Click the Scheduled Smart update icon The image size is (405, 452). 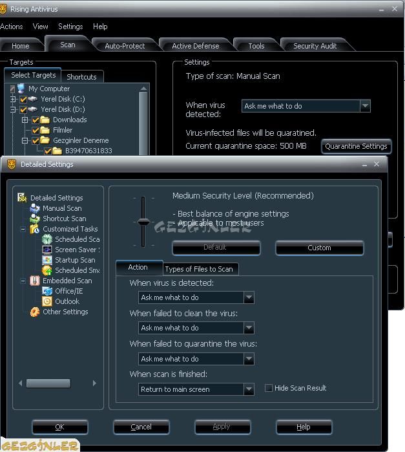[x=47, y=270]
